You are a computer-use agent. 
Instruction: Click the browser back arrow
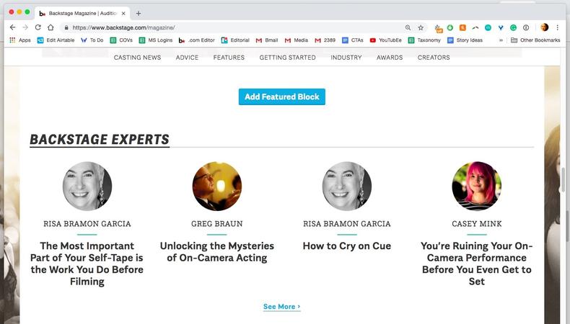click(12, 27)
